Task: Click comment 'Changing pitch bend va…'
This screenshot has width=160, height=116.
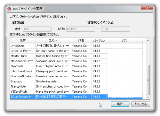Action: (x=53, y=71)
